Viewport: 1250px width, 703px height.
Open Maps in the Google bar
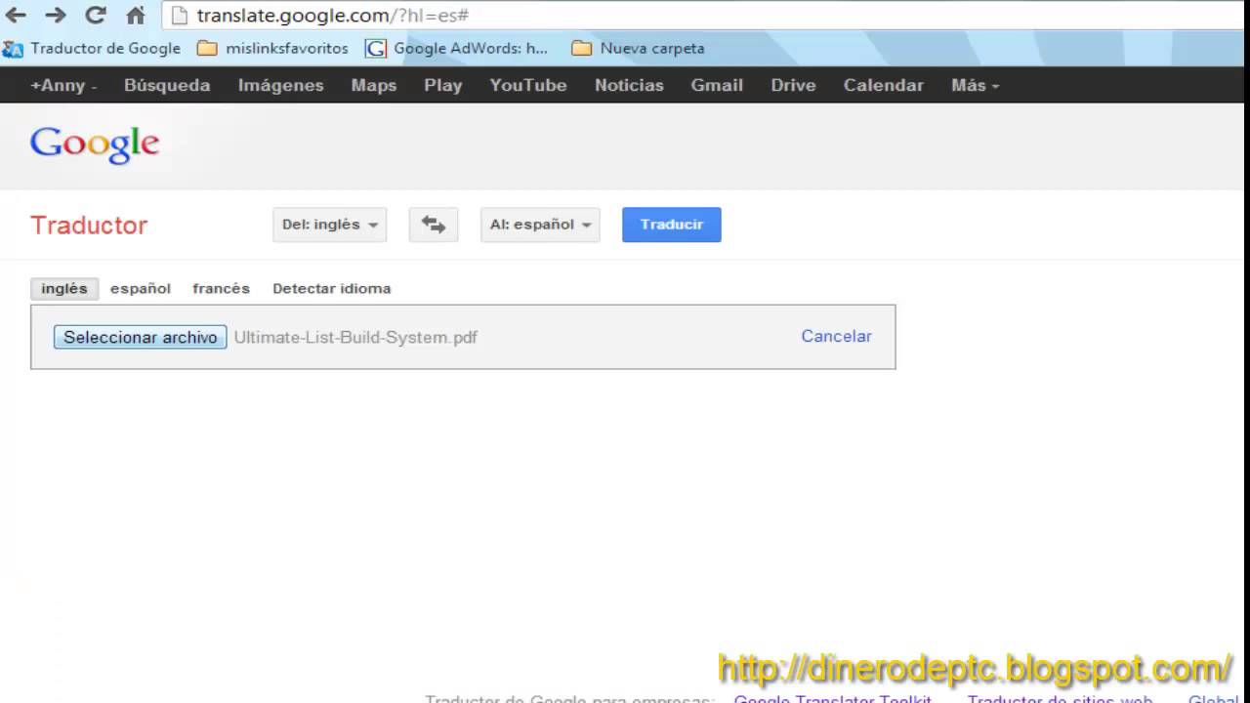point(374,85)
